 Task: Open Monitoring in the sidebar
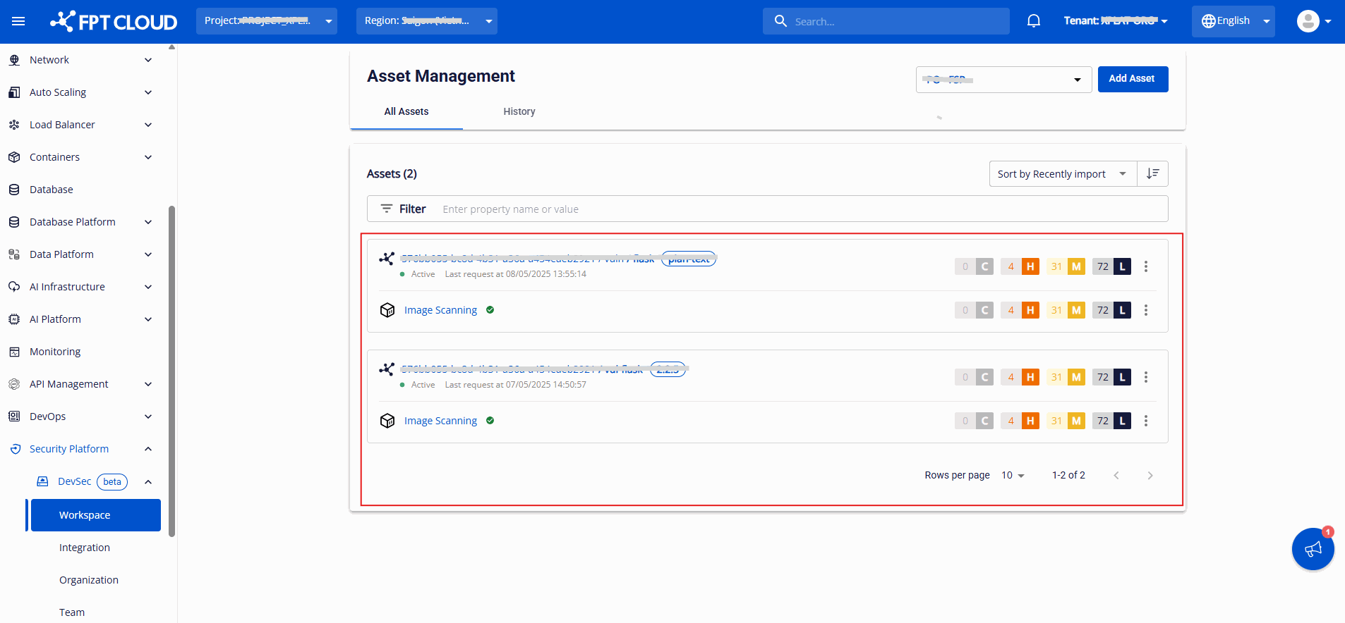click(x=55, y=352)
